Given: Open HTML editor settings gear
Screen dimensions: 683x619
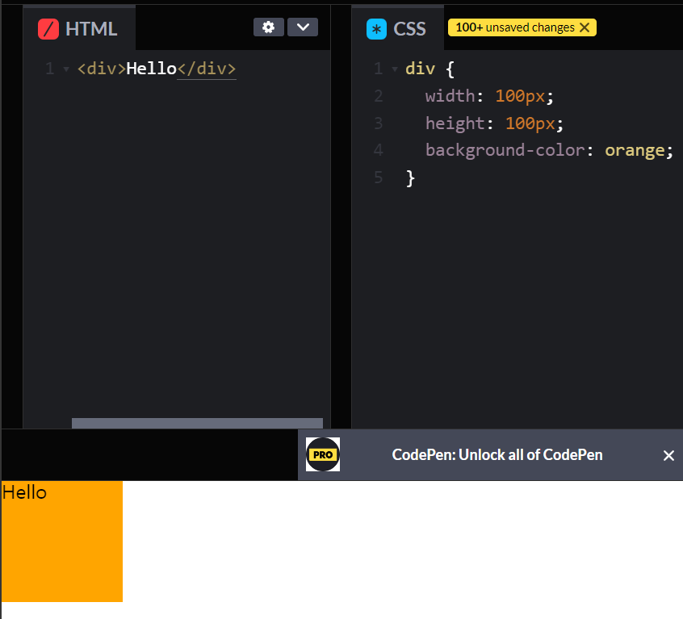Looking at the screenshot, I should pyautogui.click(x=268, y=27).
